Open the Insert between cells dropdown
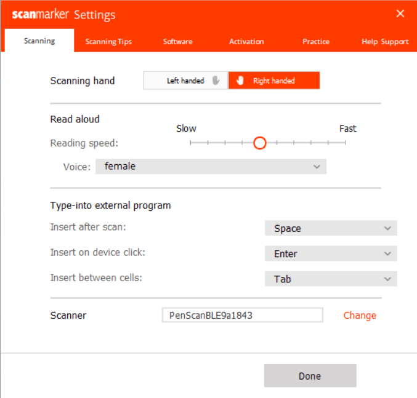Screen dimensions: 417x398 (x=331, y=279)
